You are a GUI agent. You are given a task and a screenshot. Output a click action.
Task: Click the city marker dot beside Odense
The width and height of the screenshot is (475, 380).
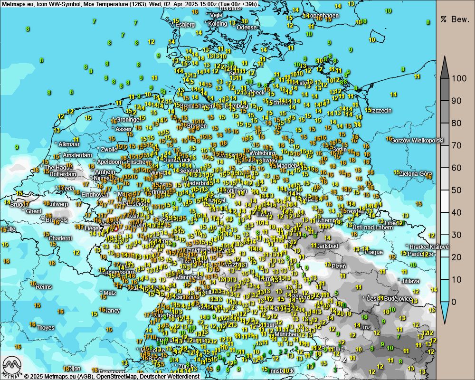(x=239, y=28)
